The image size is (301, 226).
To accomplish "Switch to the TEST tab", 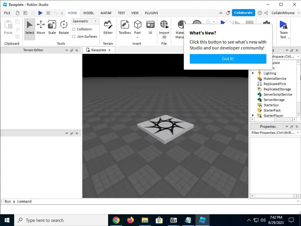I will pyautogui.click(x=121, y=13).
